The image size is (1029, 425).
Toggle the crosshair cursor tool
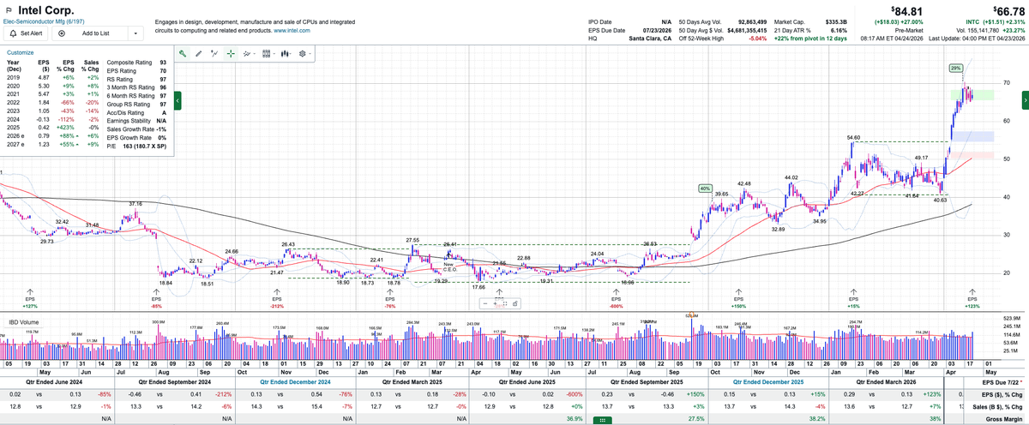[x=230, y=53]
